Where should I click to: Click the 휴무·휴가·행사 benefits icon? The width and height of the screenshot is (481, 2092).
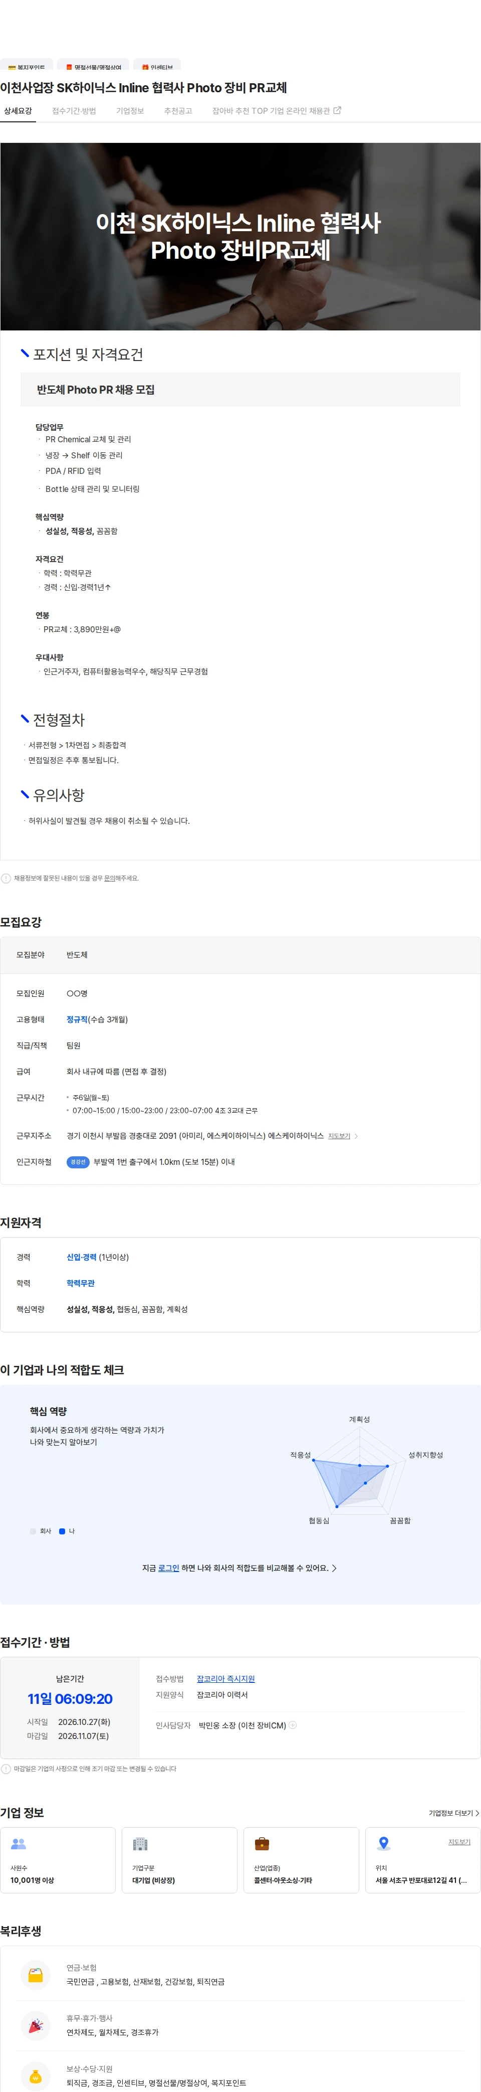35,2026
